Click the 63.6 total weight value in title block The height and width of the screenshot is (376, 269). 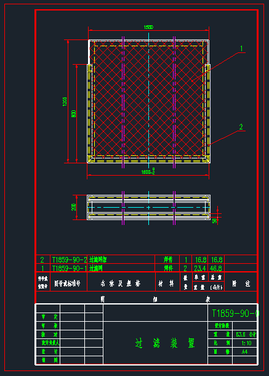click(x=246, y=334)
